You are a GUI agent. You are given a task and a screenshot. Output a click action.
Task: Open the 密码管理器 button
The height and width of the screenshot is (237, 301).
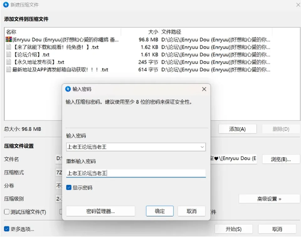[100, 211]
